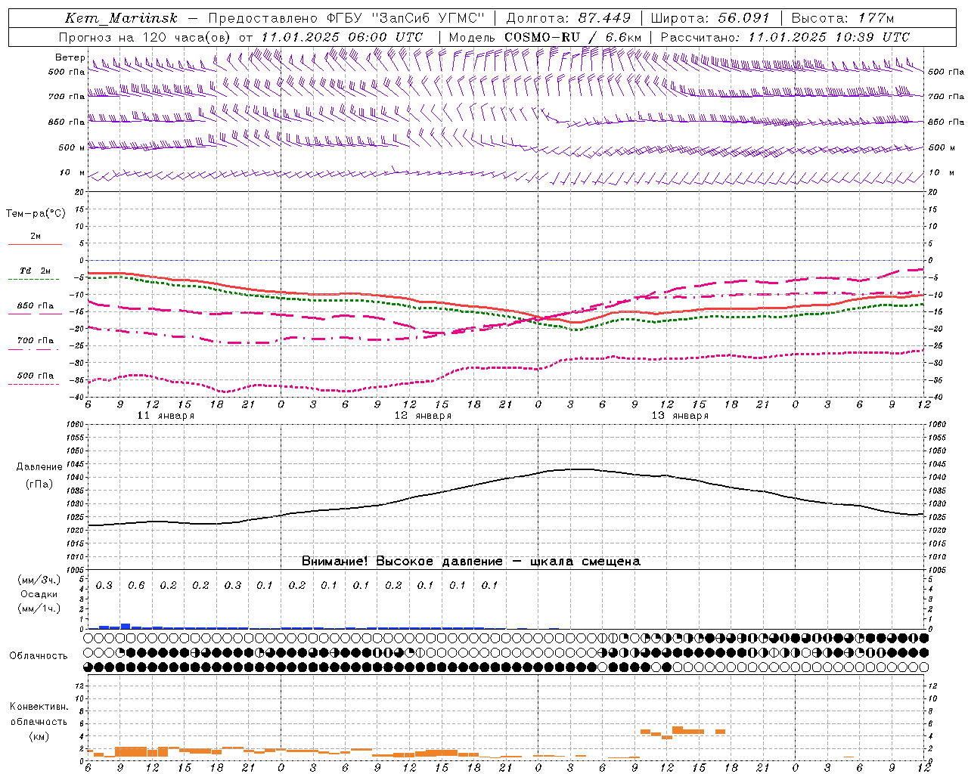Image resolution: width=968 pixels, height=774 pixels.
Task: Click the Прогноз на 120 часа(ов) text
Action: (145, 37)
